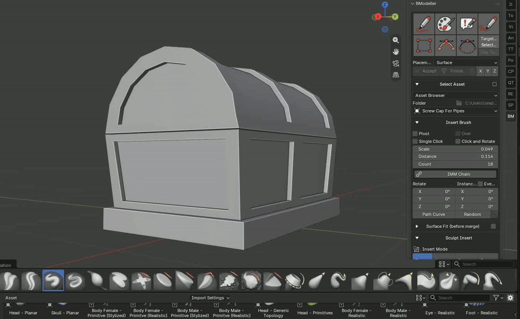Image resolution: width=520 pixels, height=319 pixels.
Task: Select the red pencil draw tool in BModeller
Action: [424, 24]
